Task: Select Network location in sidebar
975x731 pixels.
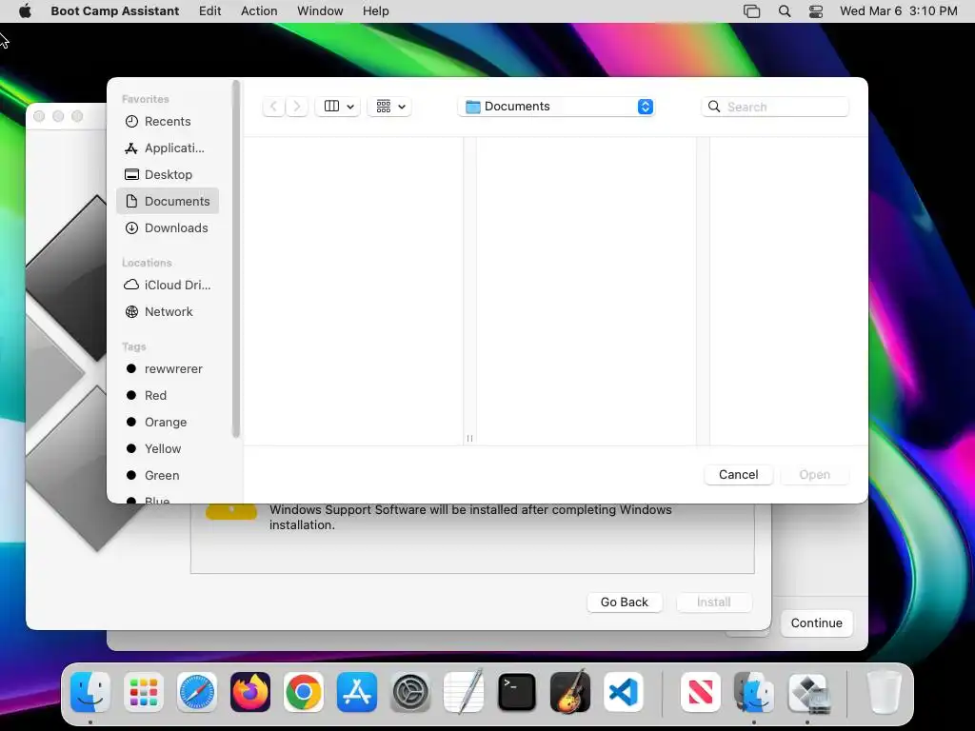Action: 168,311
